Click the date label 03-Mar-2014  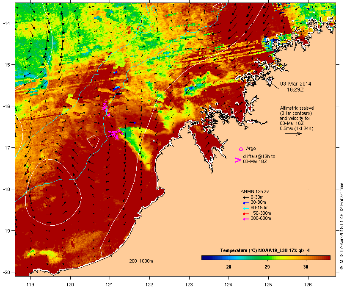pos(296,84)
